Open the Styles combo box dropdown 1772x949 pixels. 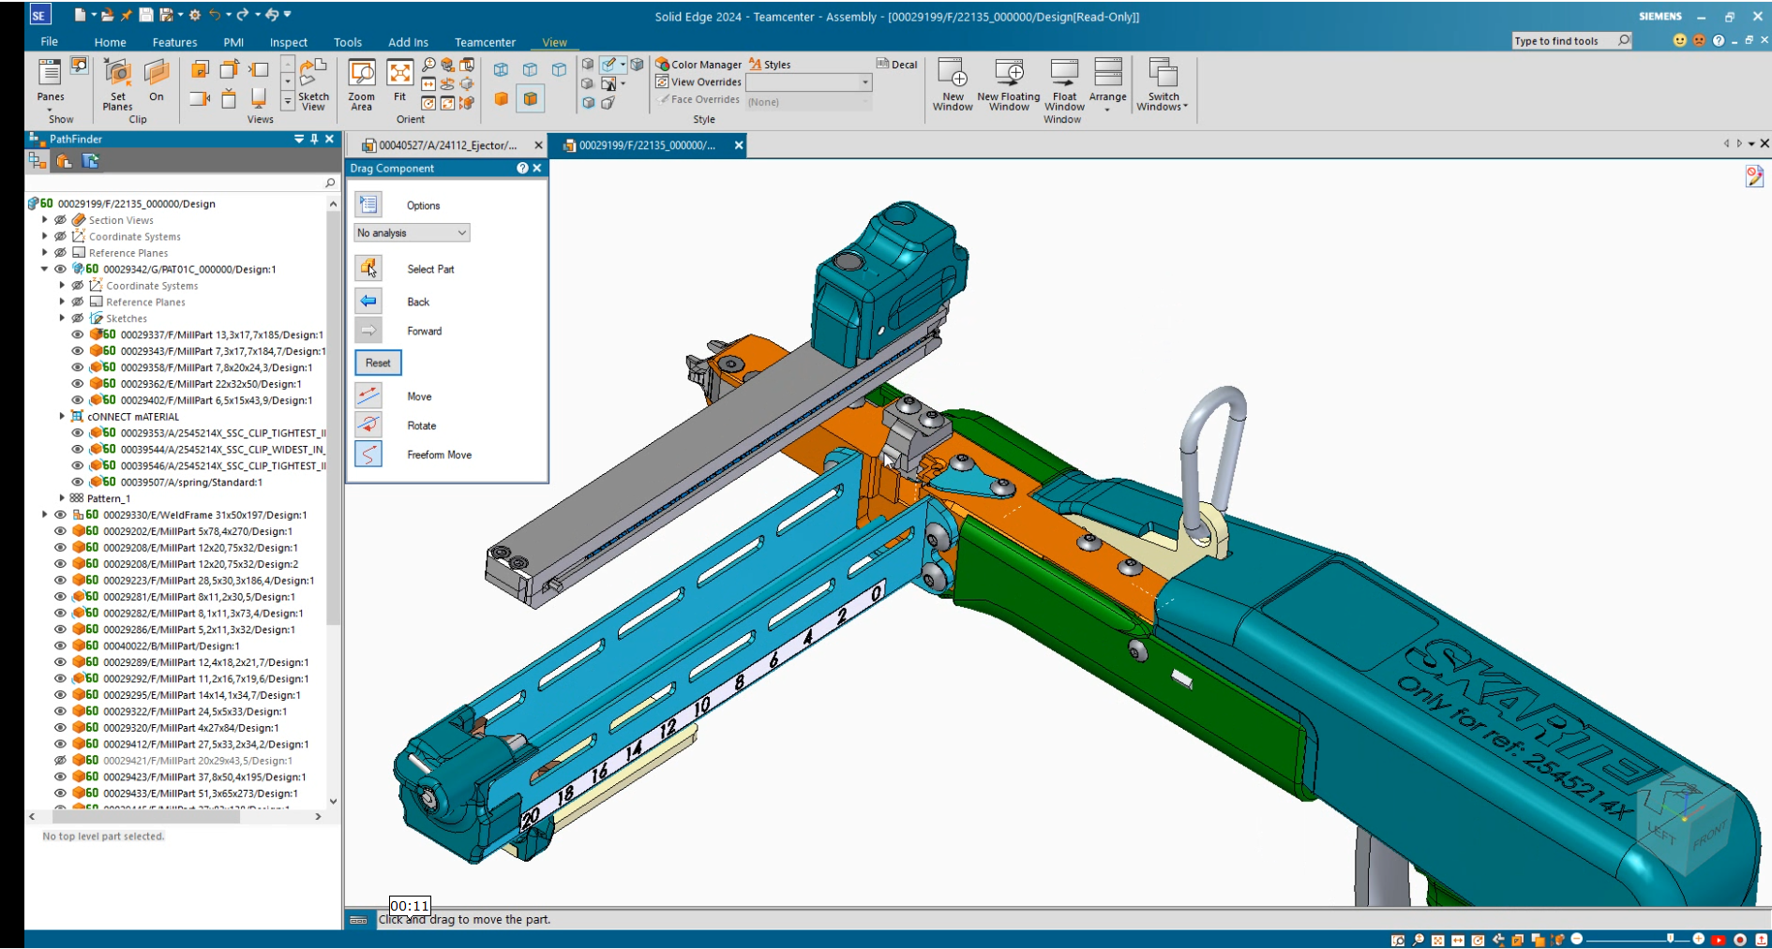(x=865, y=82)
